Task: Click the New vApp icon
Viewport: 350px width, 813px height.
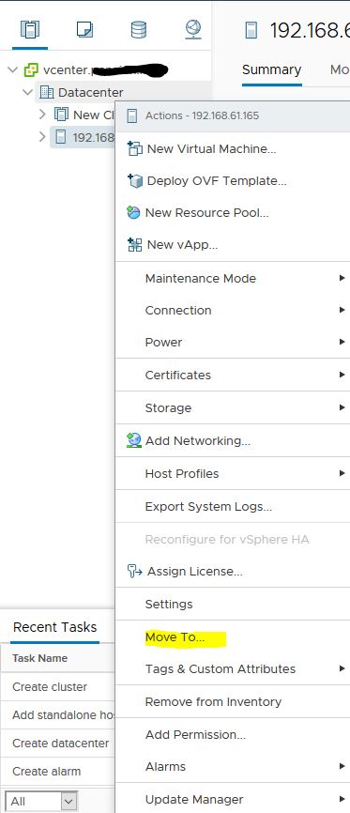Action: click(134, 245)
